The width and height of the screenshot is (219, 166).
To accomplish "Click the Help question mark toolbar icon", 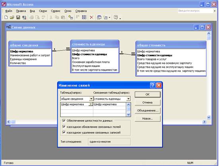I will (116, 17).
